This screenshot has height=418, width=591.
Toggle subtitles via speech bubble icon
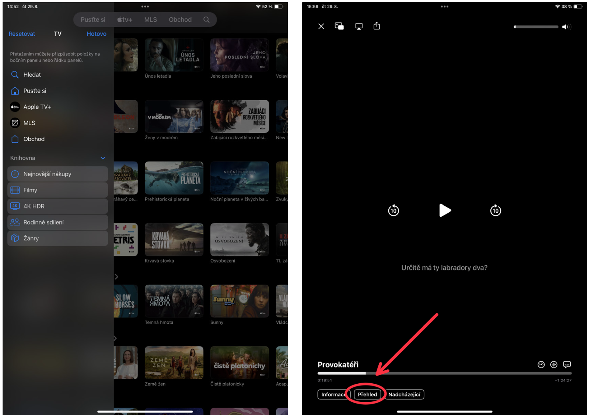coord(567,365)
